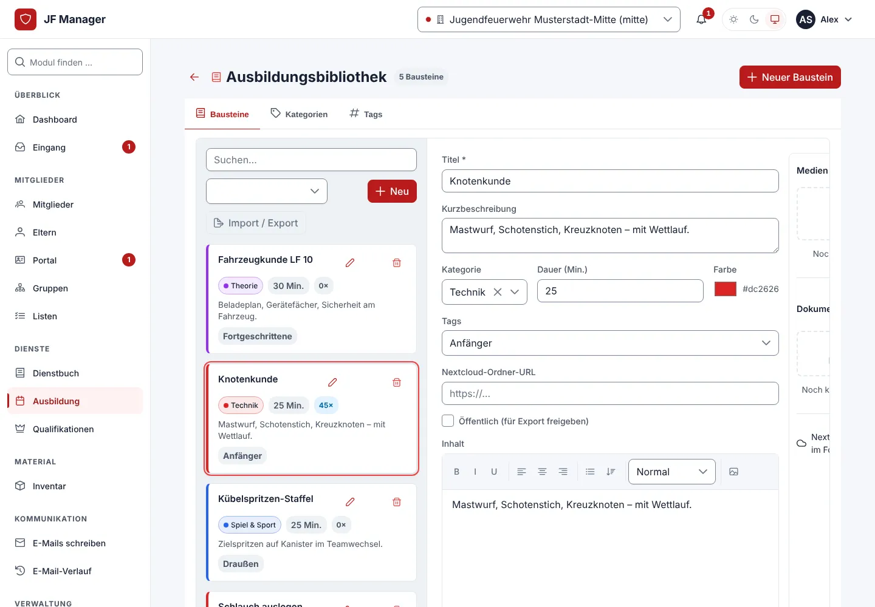Edit the Fahrzeugkunde LF 10 card
The width and height of the screenshot is (875, 607).
(x=350, y=263)
